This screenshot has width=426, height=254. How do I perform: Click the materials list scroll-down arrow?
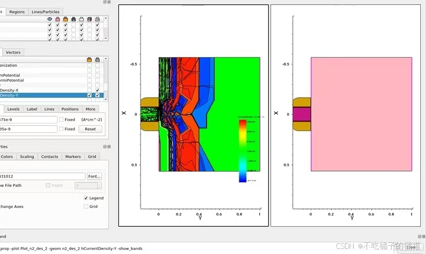[x=106, y=38]
